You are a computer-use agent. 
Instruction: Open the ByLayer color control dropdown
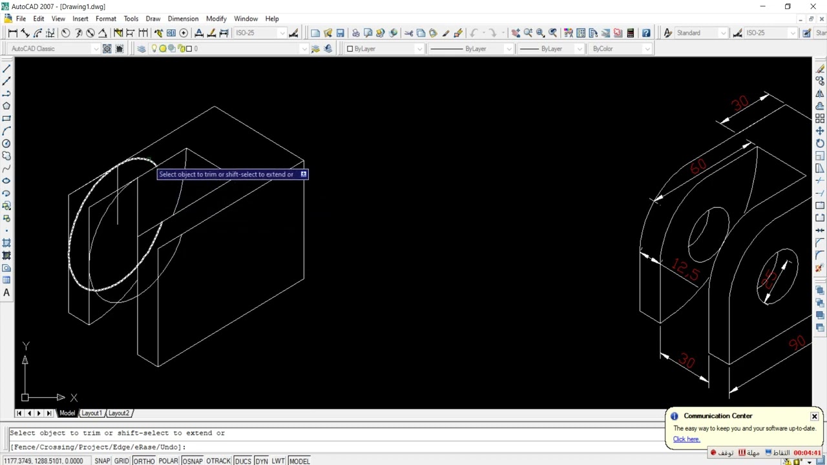coord(384,48)
